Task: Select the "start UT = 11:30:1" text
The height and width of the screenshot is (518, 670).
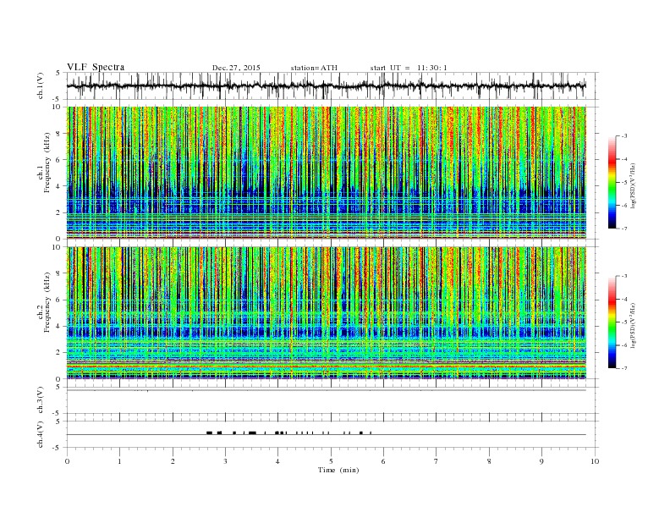Action: point(409,68)
